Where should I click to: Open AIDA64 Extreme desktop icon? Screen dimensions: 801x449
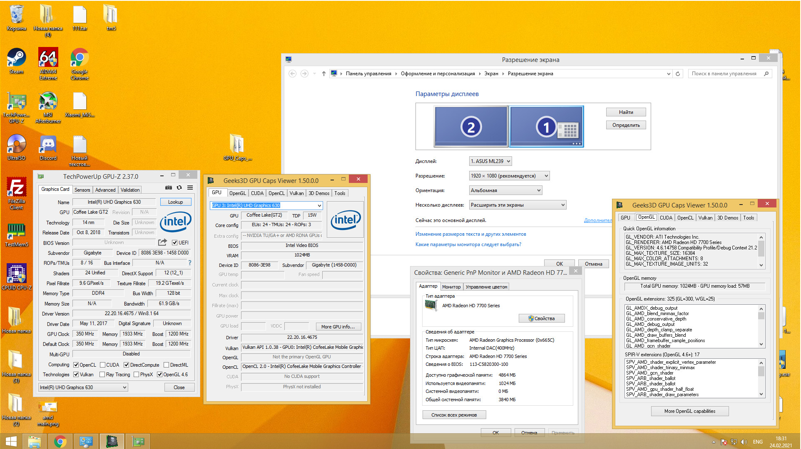click(x=48, y=64)
